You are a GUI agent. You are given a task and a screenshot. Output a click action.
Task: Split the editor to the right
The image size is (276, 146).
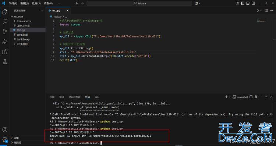click(x=266, y=11)
